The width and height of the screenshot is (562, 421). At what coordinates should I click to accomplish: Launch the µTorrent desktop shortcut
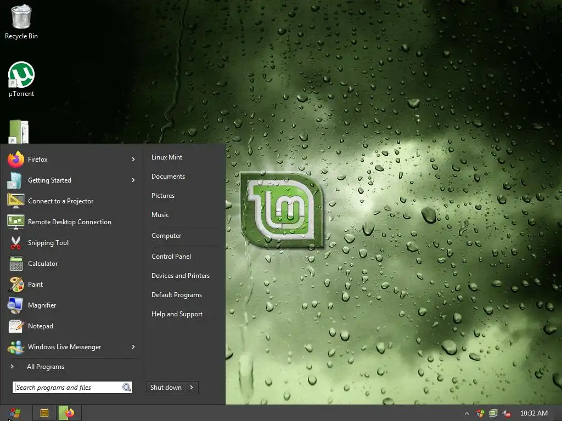pos(21,79)
